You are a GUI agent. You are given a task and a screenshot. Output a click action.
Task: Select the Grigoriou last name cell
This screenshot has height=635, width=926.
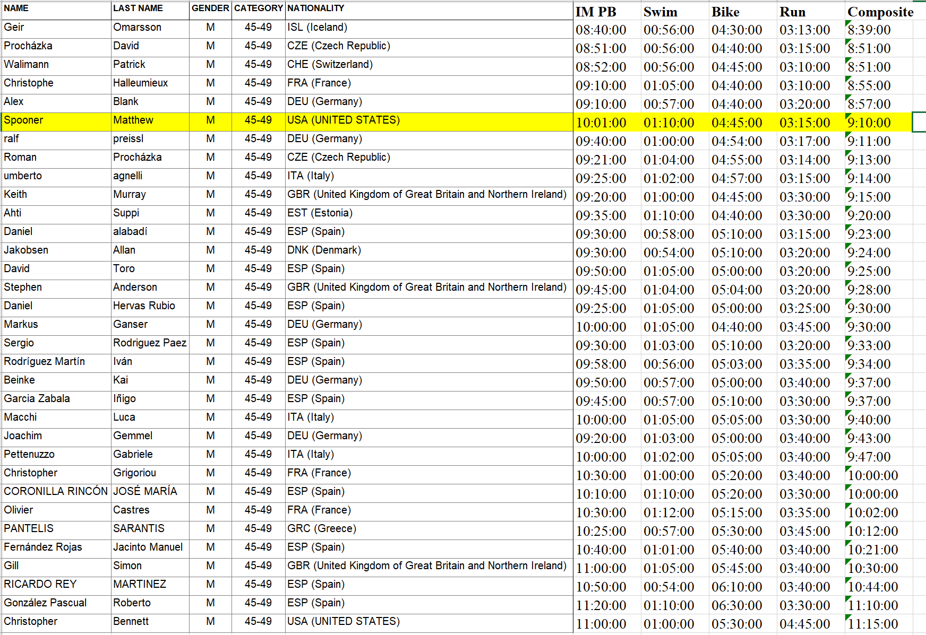click(150, 475)
